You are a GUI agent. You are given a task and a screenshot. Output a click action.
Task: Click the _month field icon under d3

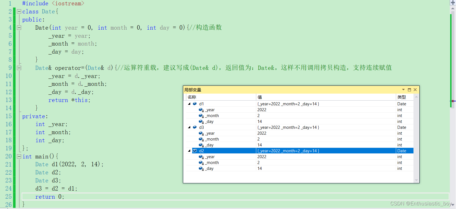pyautogui.click(x=201, y=139)
